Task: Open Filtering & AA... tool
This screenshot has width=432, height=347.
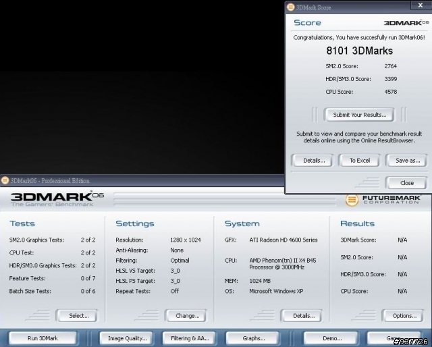Action: click(188, 338)
